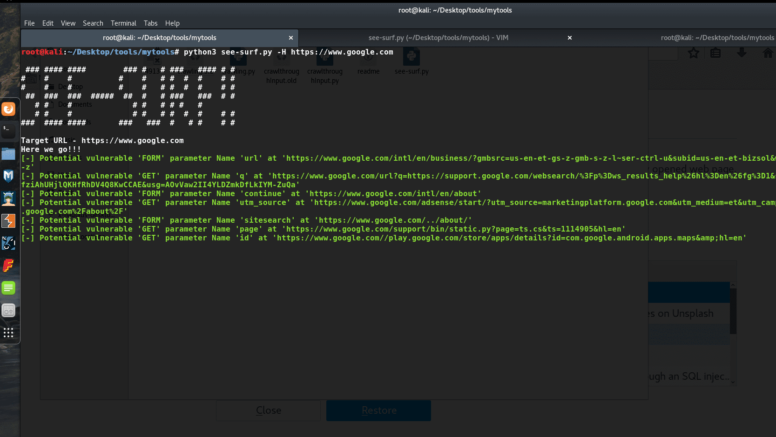Click the 'utm_source' GET parameter result line

click(398, 207)
